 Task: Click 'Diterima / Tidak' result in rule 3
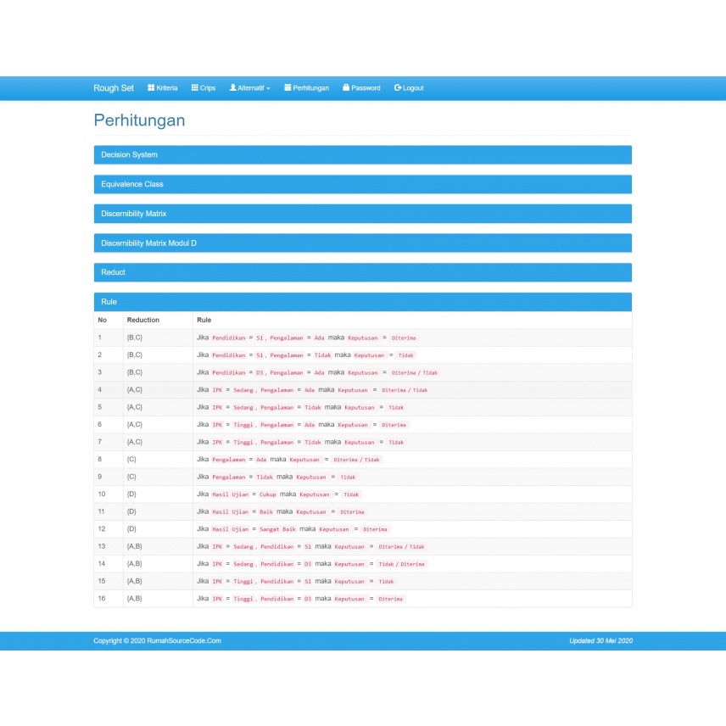point(415,372)
